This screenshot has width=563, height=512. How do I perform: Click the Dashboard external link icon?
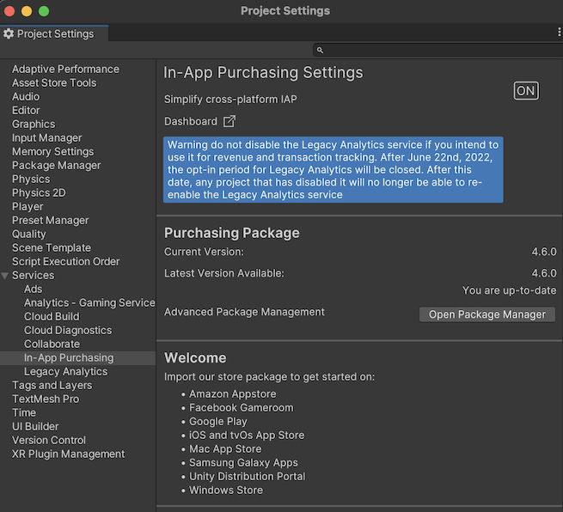(229, 122)
